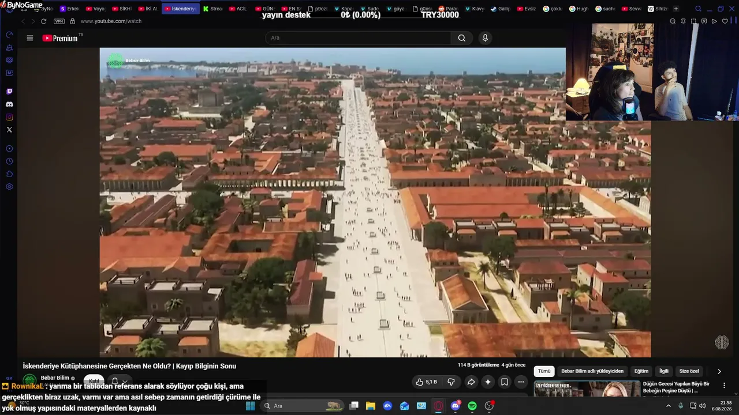Image resolution: width=739 pixels, height=415 pixels.
Task: Open browser Settings gear in sidebar
Action: tap(9, 187)
